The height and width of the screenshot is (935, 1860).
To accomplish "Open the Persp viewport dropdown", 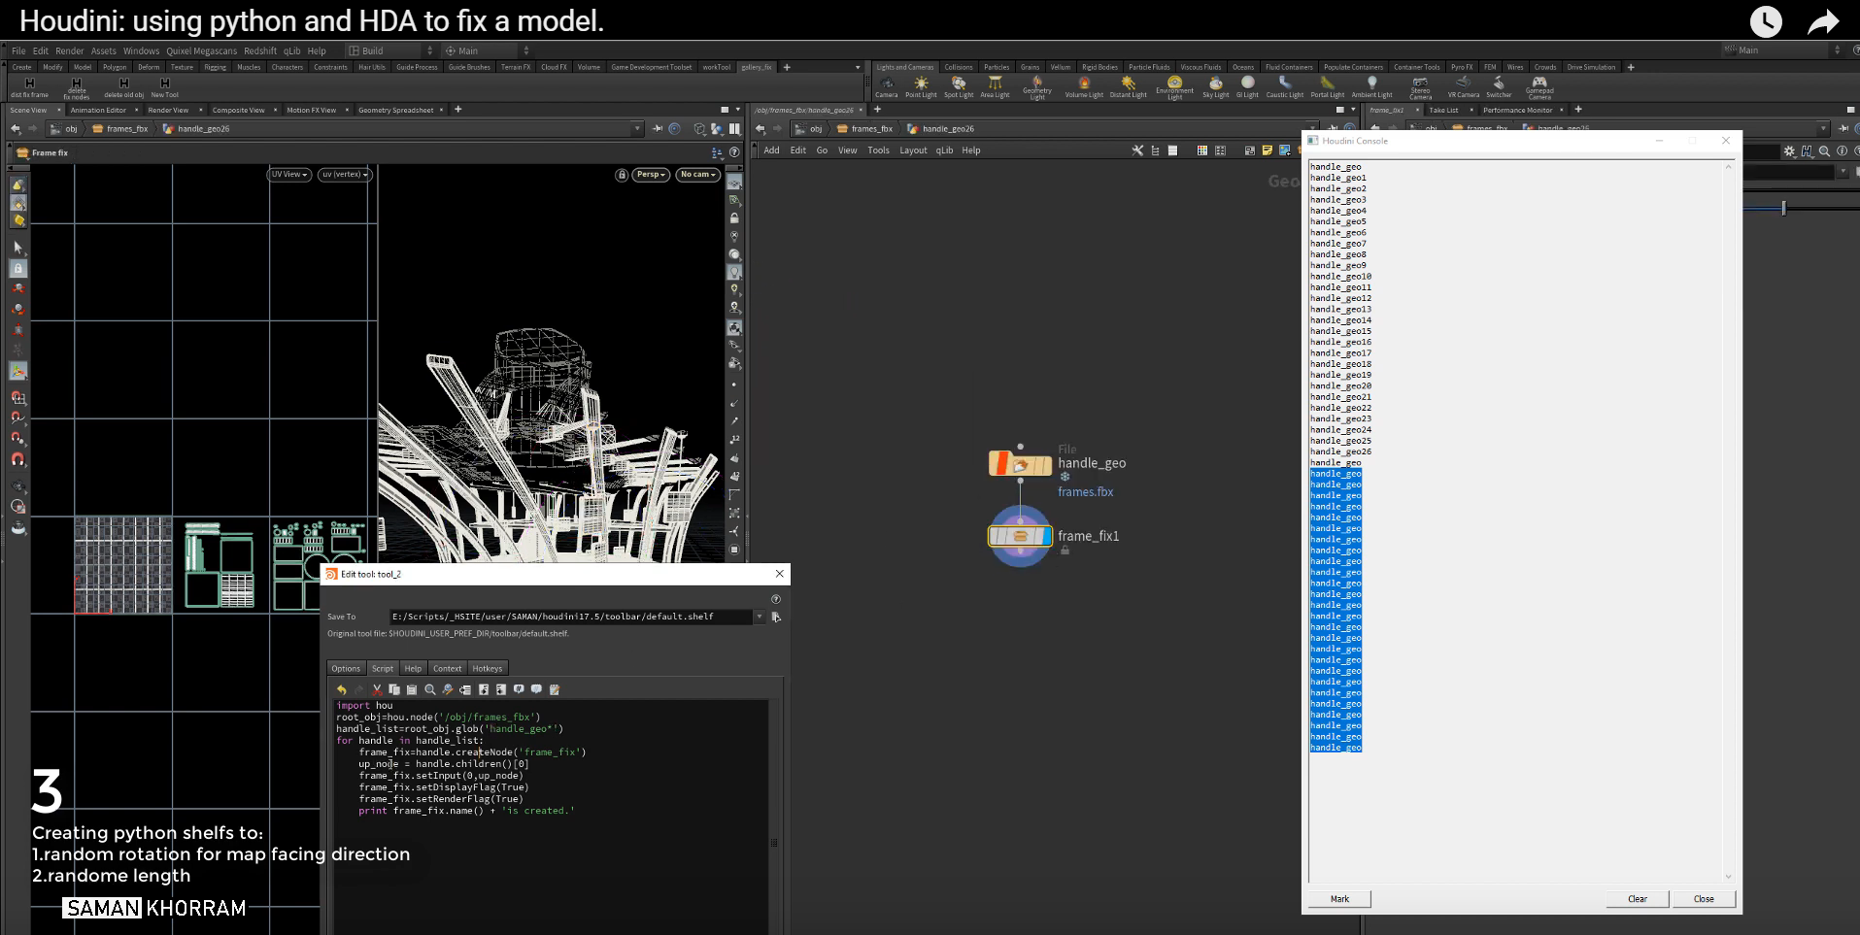I will pos(651,175).
